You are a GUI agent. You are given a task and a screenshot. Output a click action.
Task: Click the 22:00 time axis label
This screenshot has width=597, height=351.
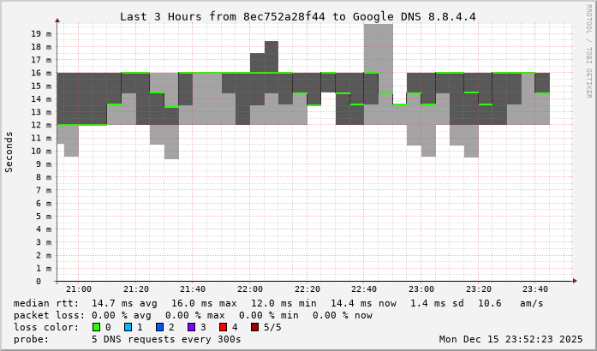pos(250,290)
